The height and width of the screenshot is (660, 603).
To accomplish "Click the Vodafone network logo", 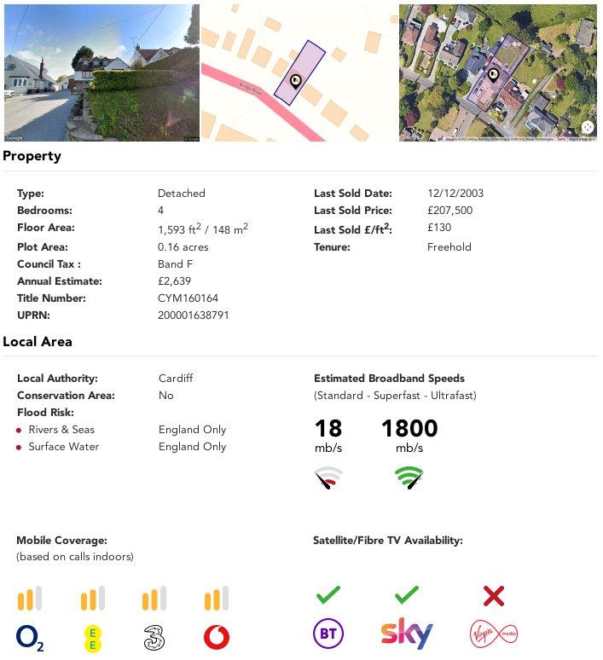I will coord(217,637).
